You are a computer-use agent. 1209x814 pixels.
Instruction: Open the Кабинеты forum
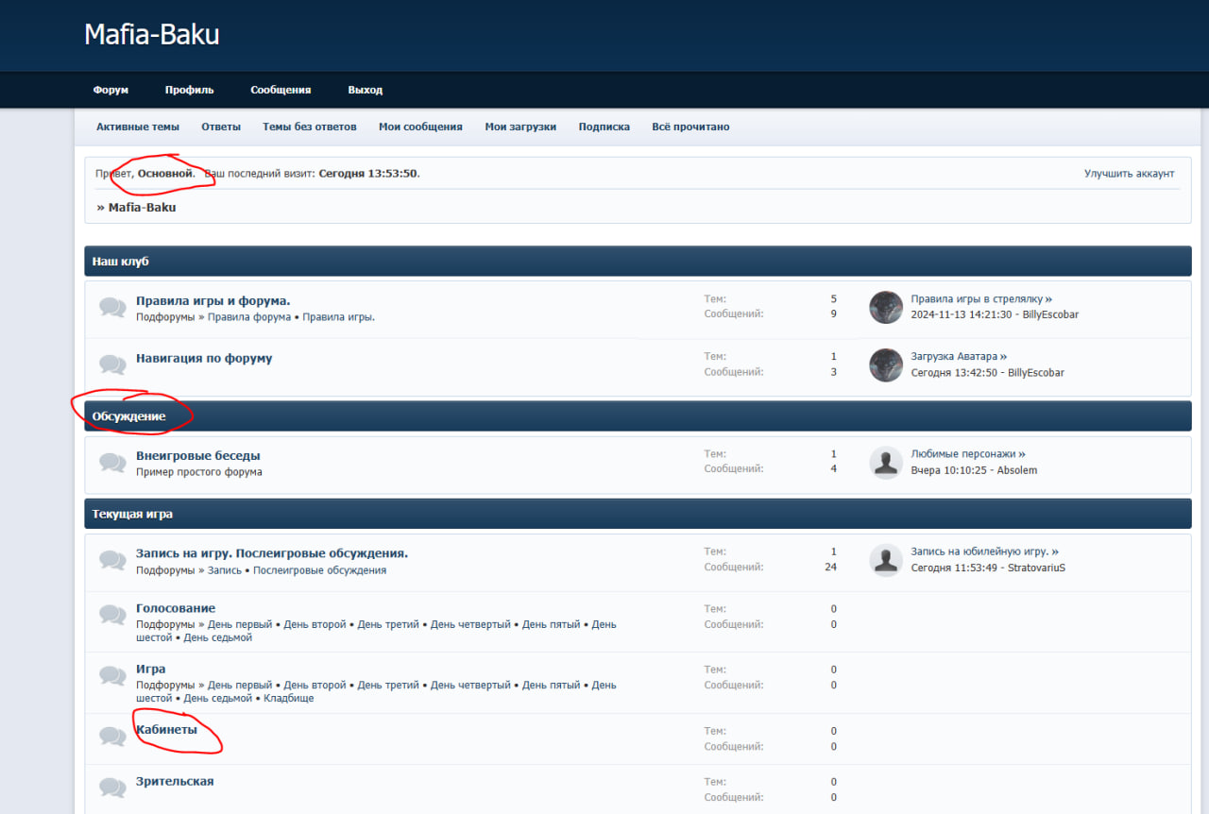tap(167, 730)
